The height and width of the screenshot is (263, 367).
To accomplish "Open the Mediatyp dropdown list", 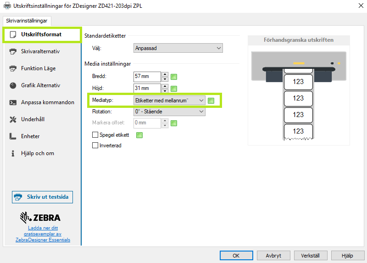I will pyautogui.click(x=169, y=101).
